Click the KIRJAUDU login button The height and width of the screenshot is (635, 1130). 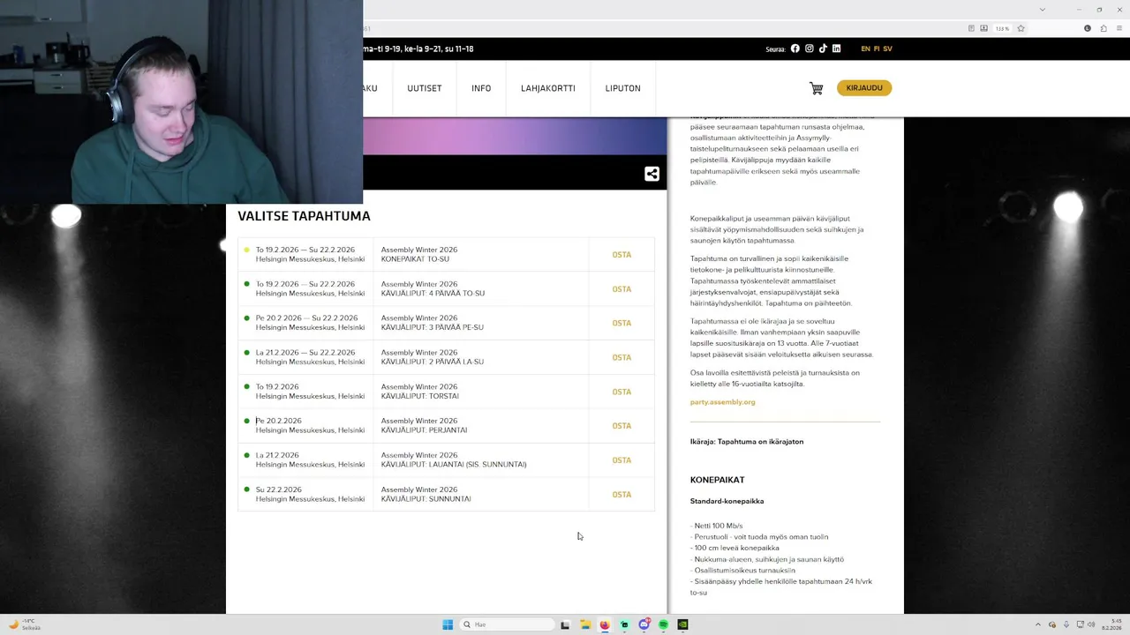click(864, 87)
